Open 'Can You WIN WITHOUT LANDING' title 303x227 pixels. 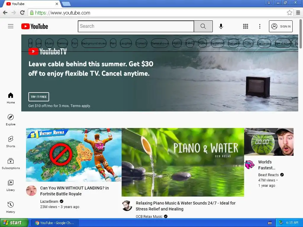point(74,191)
